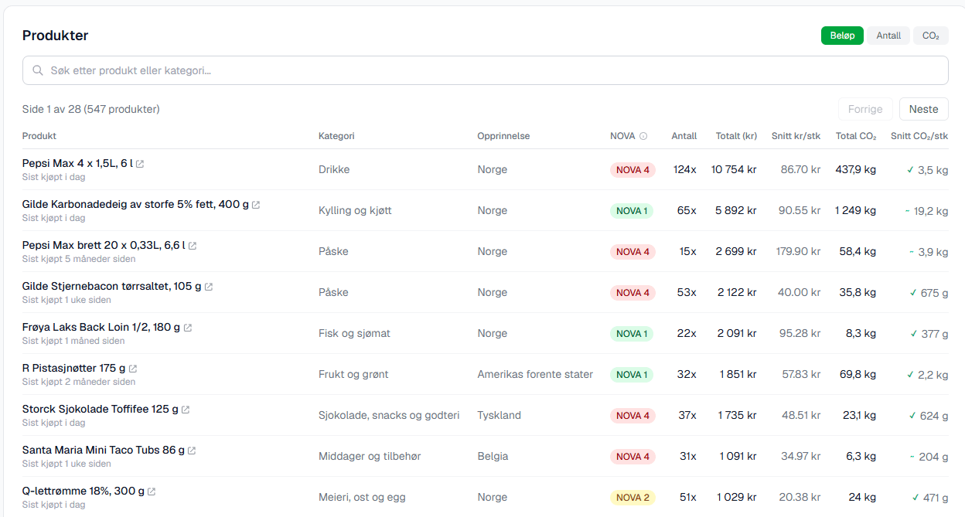The height and width of the screenshot is (517, 965).
Task: Click external link icon beside Gilde Karbonadedeig
Action: (256, 205)
